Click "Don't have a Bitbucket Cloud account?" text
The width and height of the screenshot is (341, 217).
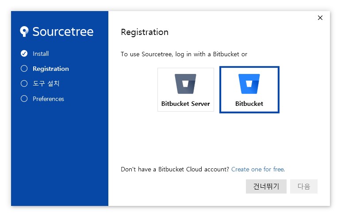tap(175, 169)
